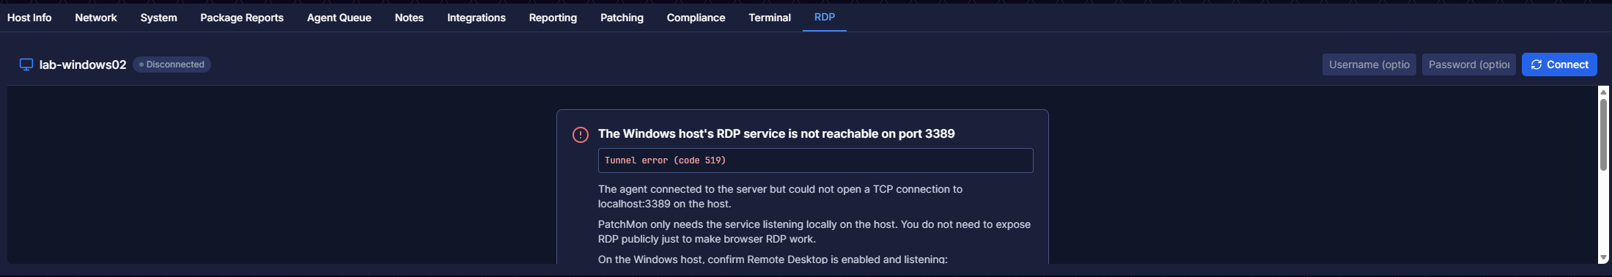1612x277 pixels.
Task: Switch to the Compliance tab
Action: tap(696, 18)
